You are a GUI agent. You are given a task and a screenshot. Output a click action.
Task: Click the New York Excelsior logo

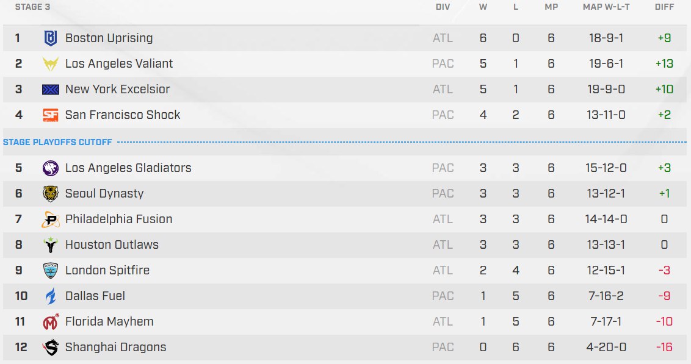[x=50, y=90]
